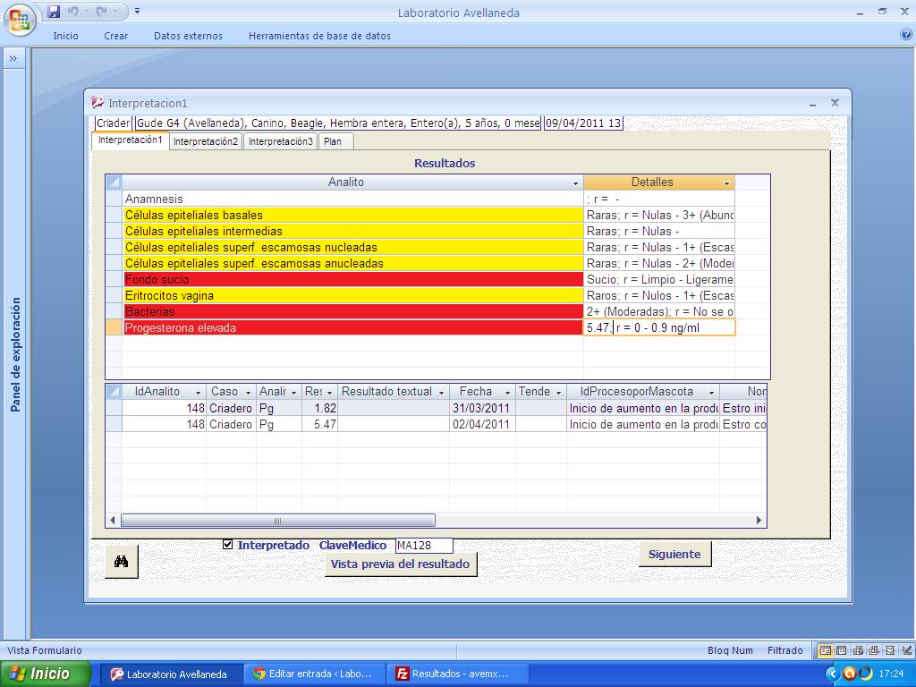The image size is (916, 687).
Task: Expand the navigation pane with chevron button
Action: pyautogui.click(x=13, y=58)
